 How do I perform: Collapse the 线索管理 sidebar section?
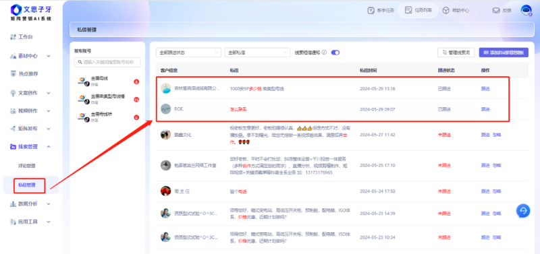(30, 147)
